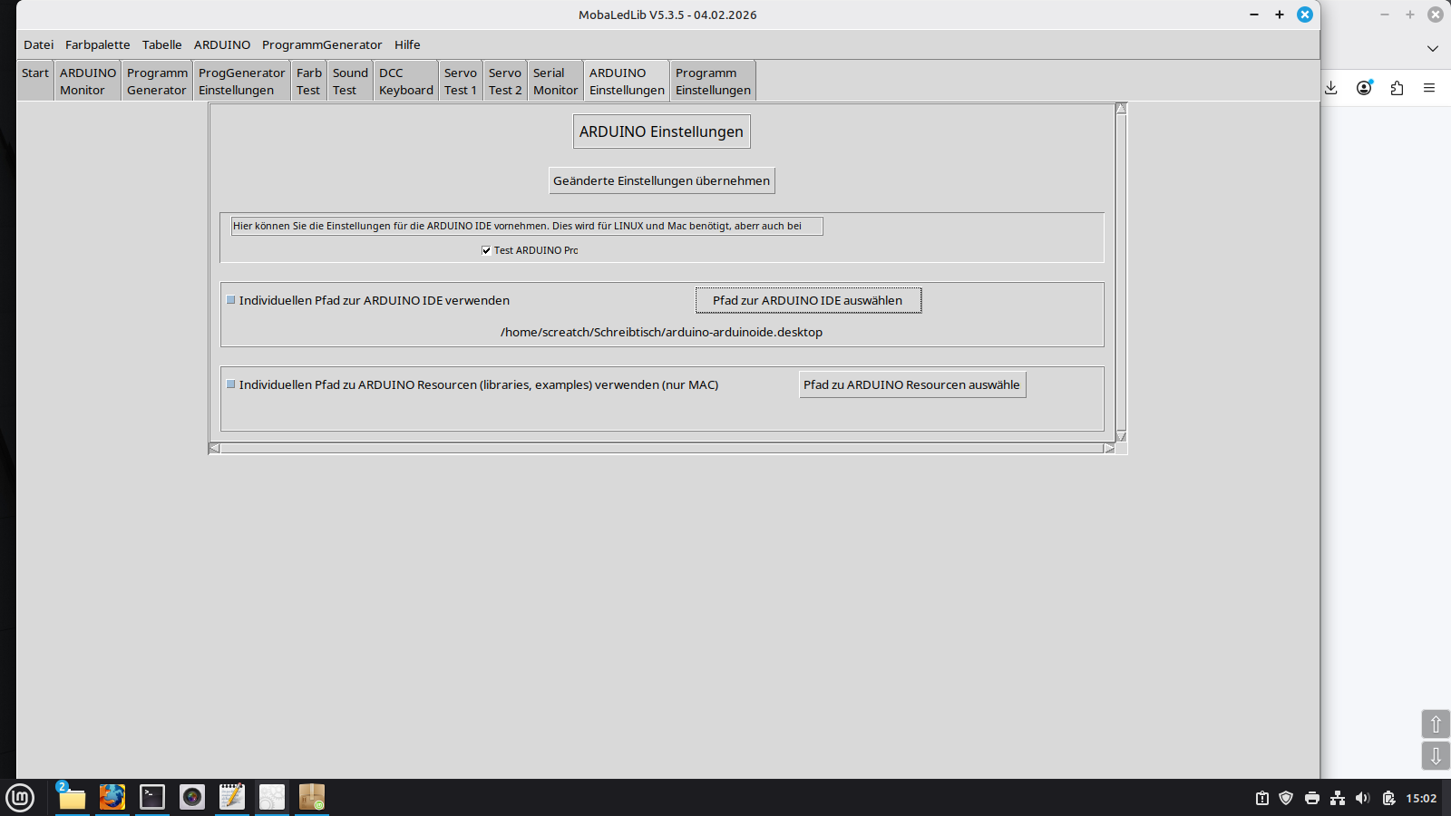Click the settings panel horizontal scrollbar
This screenshot has width=1451, height=816.
pyautogui.click(x=661, y=448)
